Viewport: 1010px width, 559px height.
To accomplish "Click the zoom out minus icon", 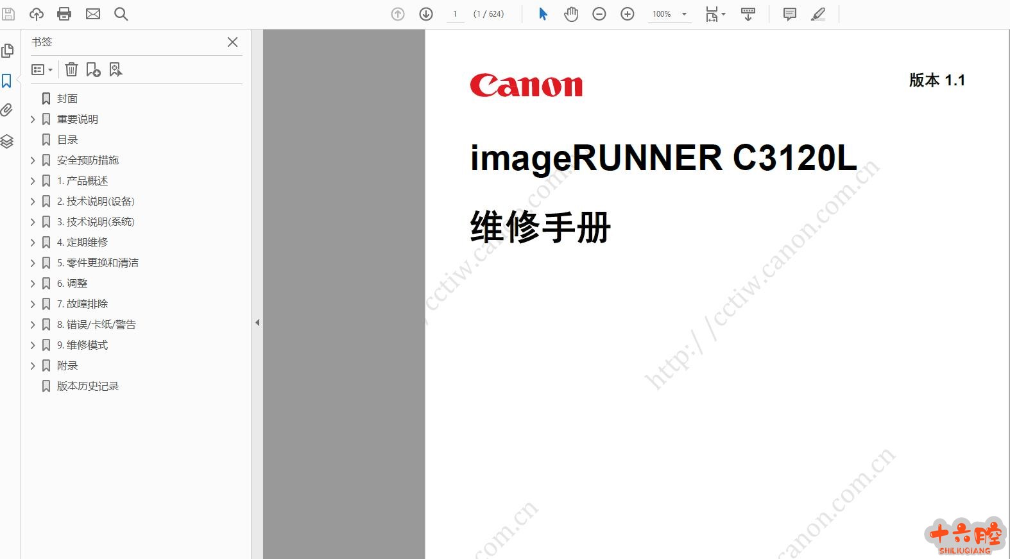I will [599, 14].
